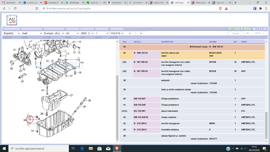Click the VIN button
Viewport: 270px width, 152px height.
pos(248,29)
